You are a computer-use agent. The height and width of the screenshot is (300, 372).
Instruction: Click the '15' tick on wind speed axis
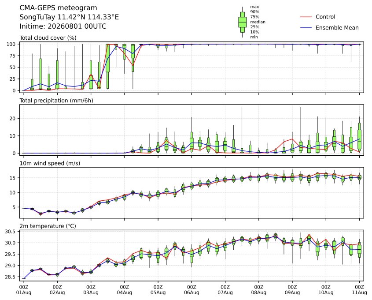[13, 178]
